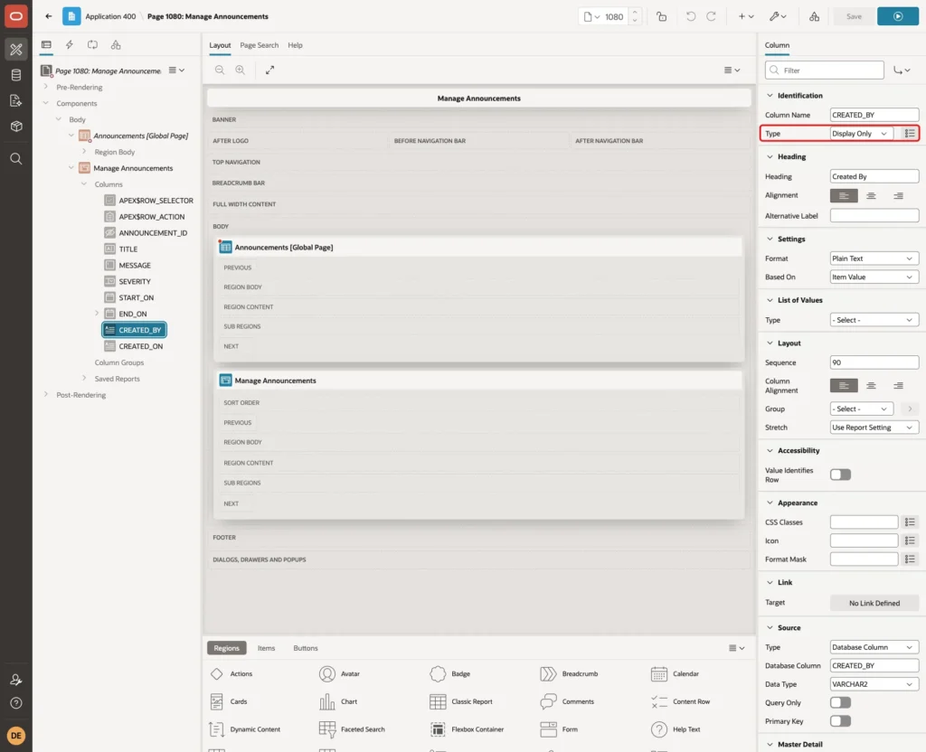
Task: Open the Data Type VARCHAR2 dropdown
Action: [x=874, y=684]
